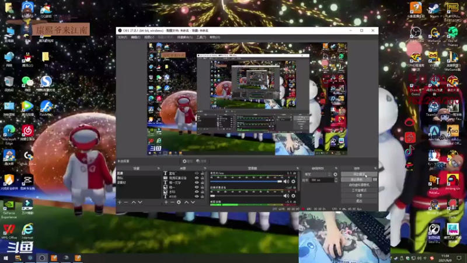
Task: Pop out the 混音器 dock panel
Action: tap(297, 168)
